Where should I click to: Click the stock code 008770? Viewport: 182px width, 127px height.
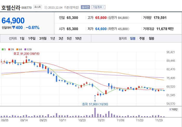[x=27, y=8]
